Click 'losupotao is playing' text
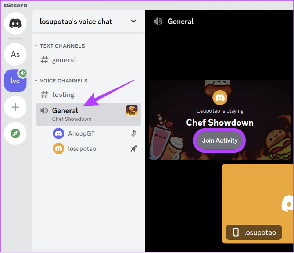294x253 pixels. (220, 111)
